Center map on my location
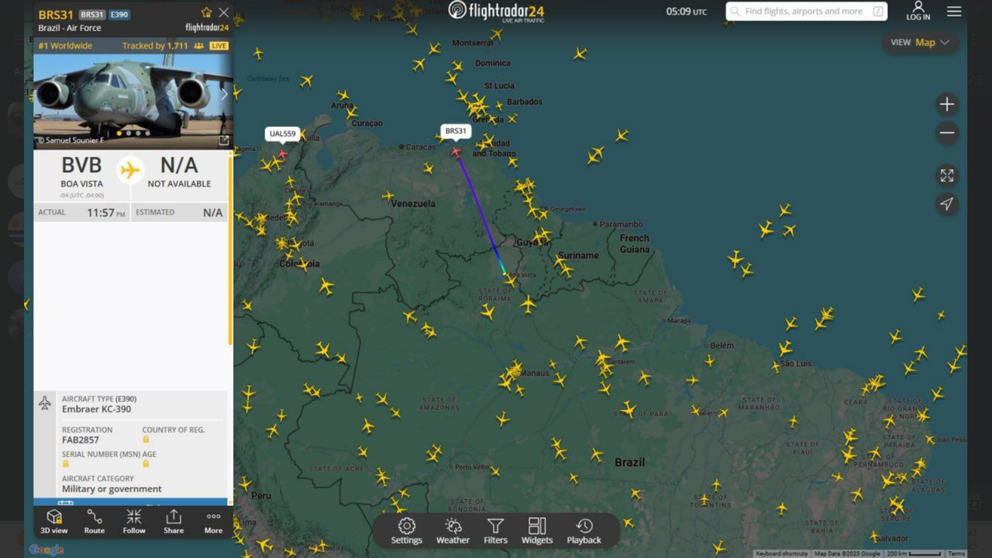The image size is (992, 558). click(x=947, y=204)
